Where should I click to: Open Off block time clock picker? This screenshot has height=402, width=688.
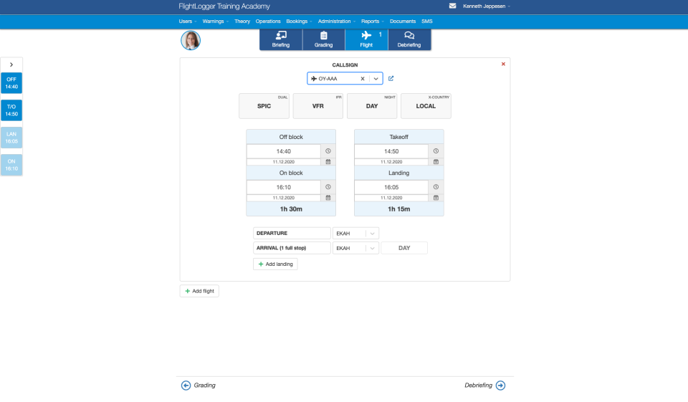pos(328,151)
